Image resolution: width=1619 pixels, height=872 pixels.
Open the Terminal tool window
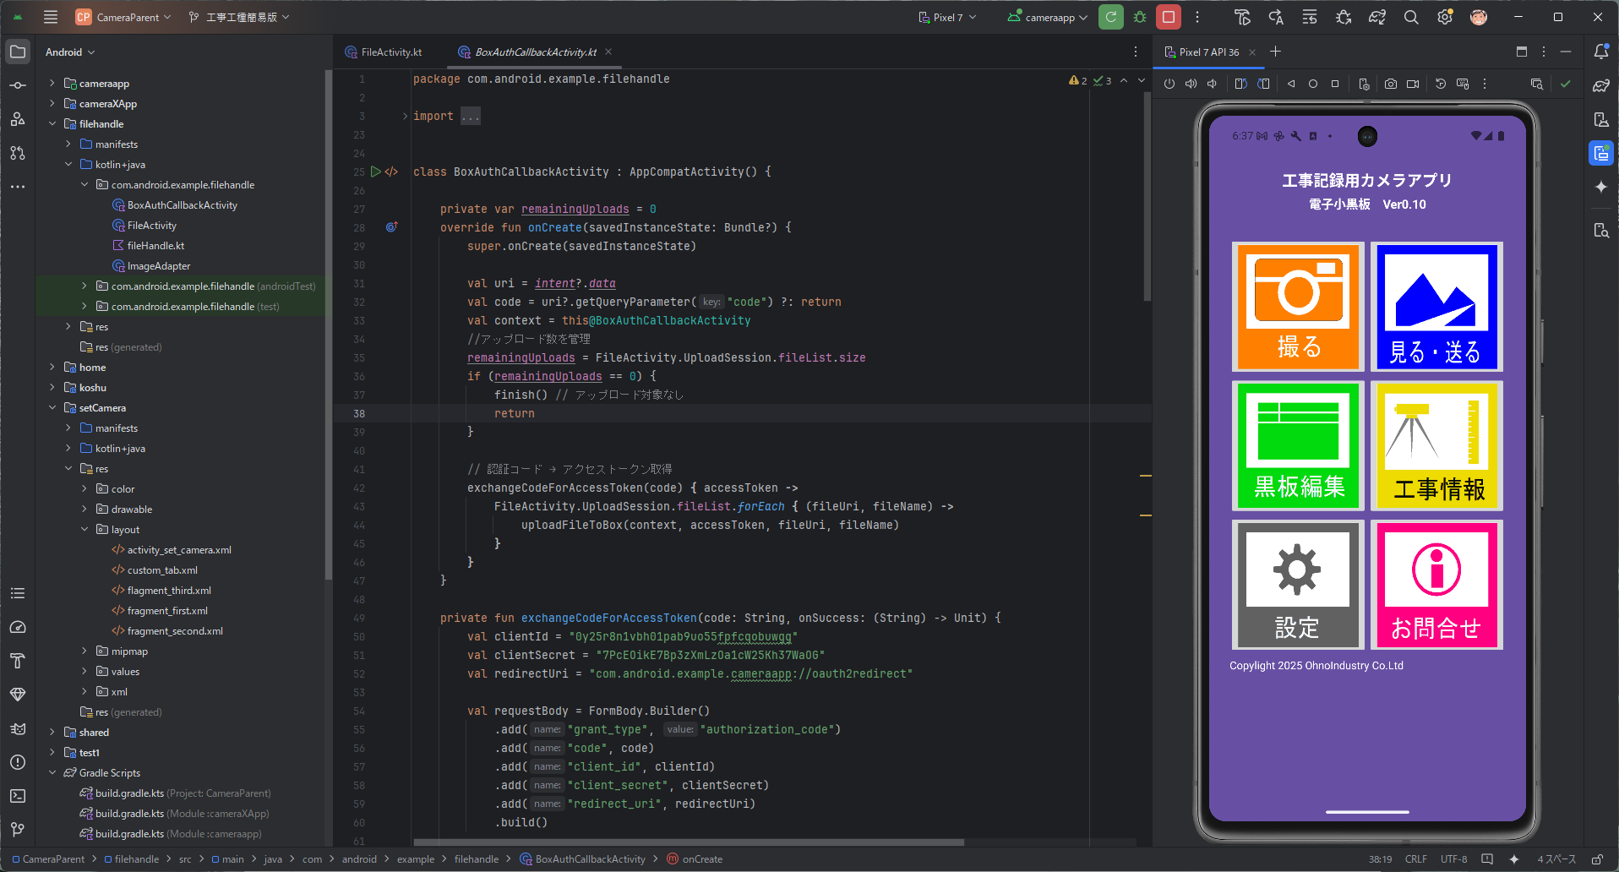click(x=18, y=796)
